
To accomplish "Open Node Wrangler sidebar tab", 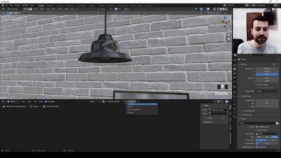I will 230,138.
